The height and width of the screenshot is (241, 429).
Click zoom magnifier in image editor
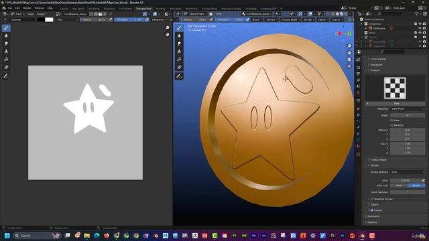point(167,27)
